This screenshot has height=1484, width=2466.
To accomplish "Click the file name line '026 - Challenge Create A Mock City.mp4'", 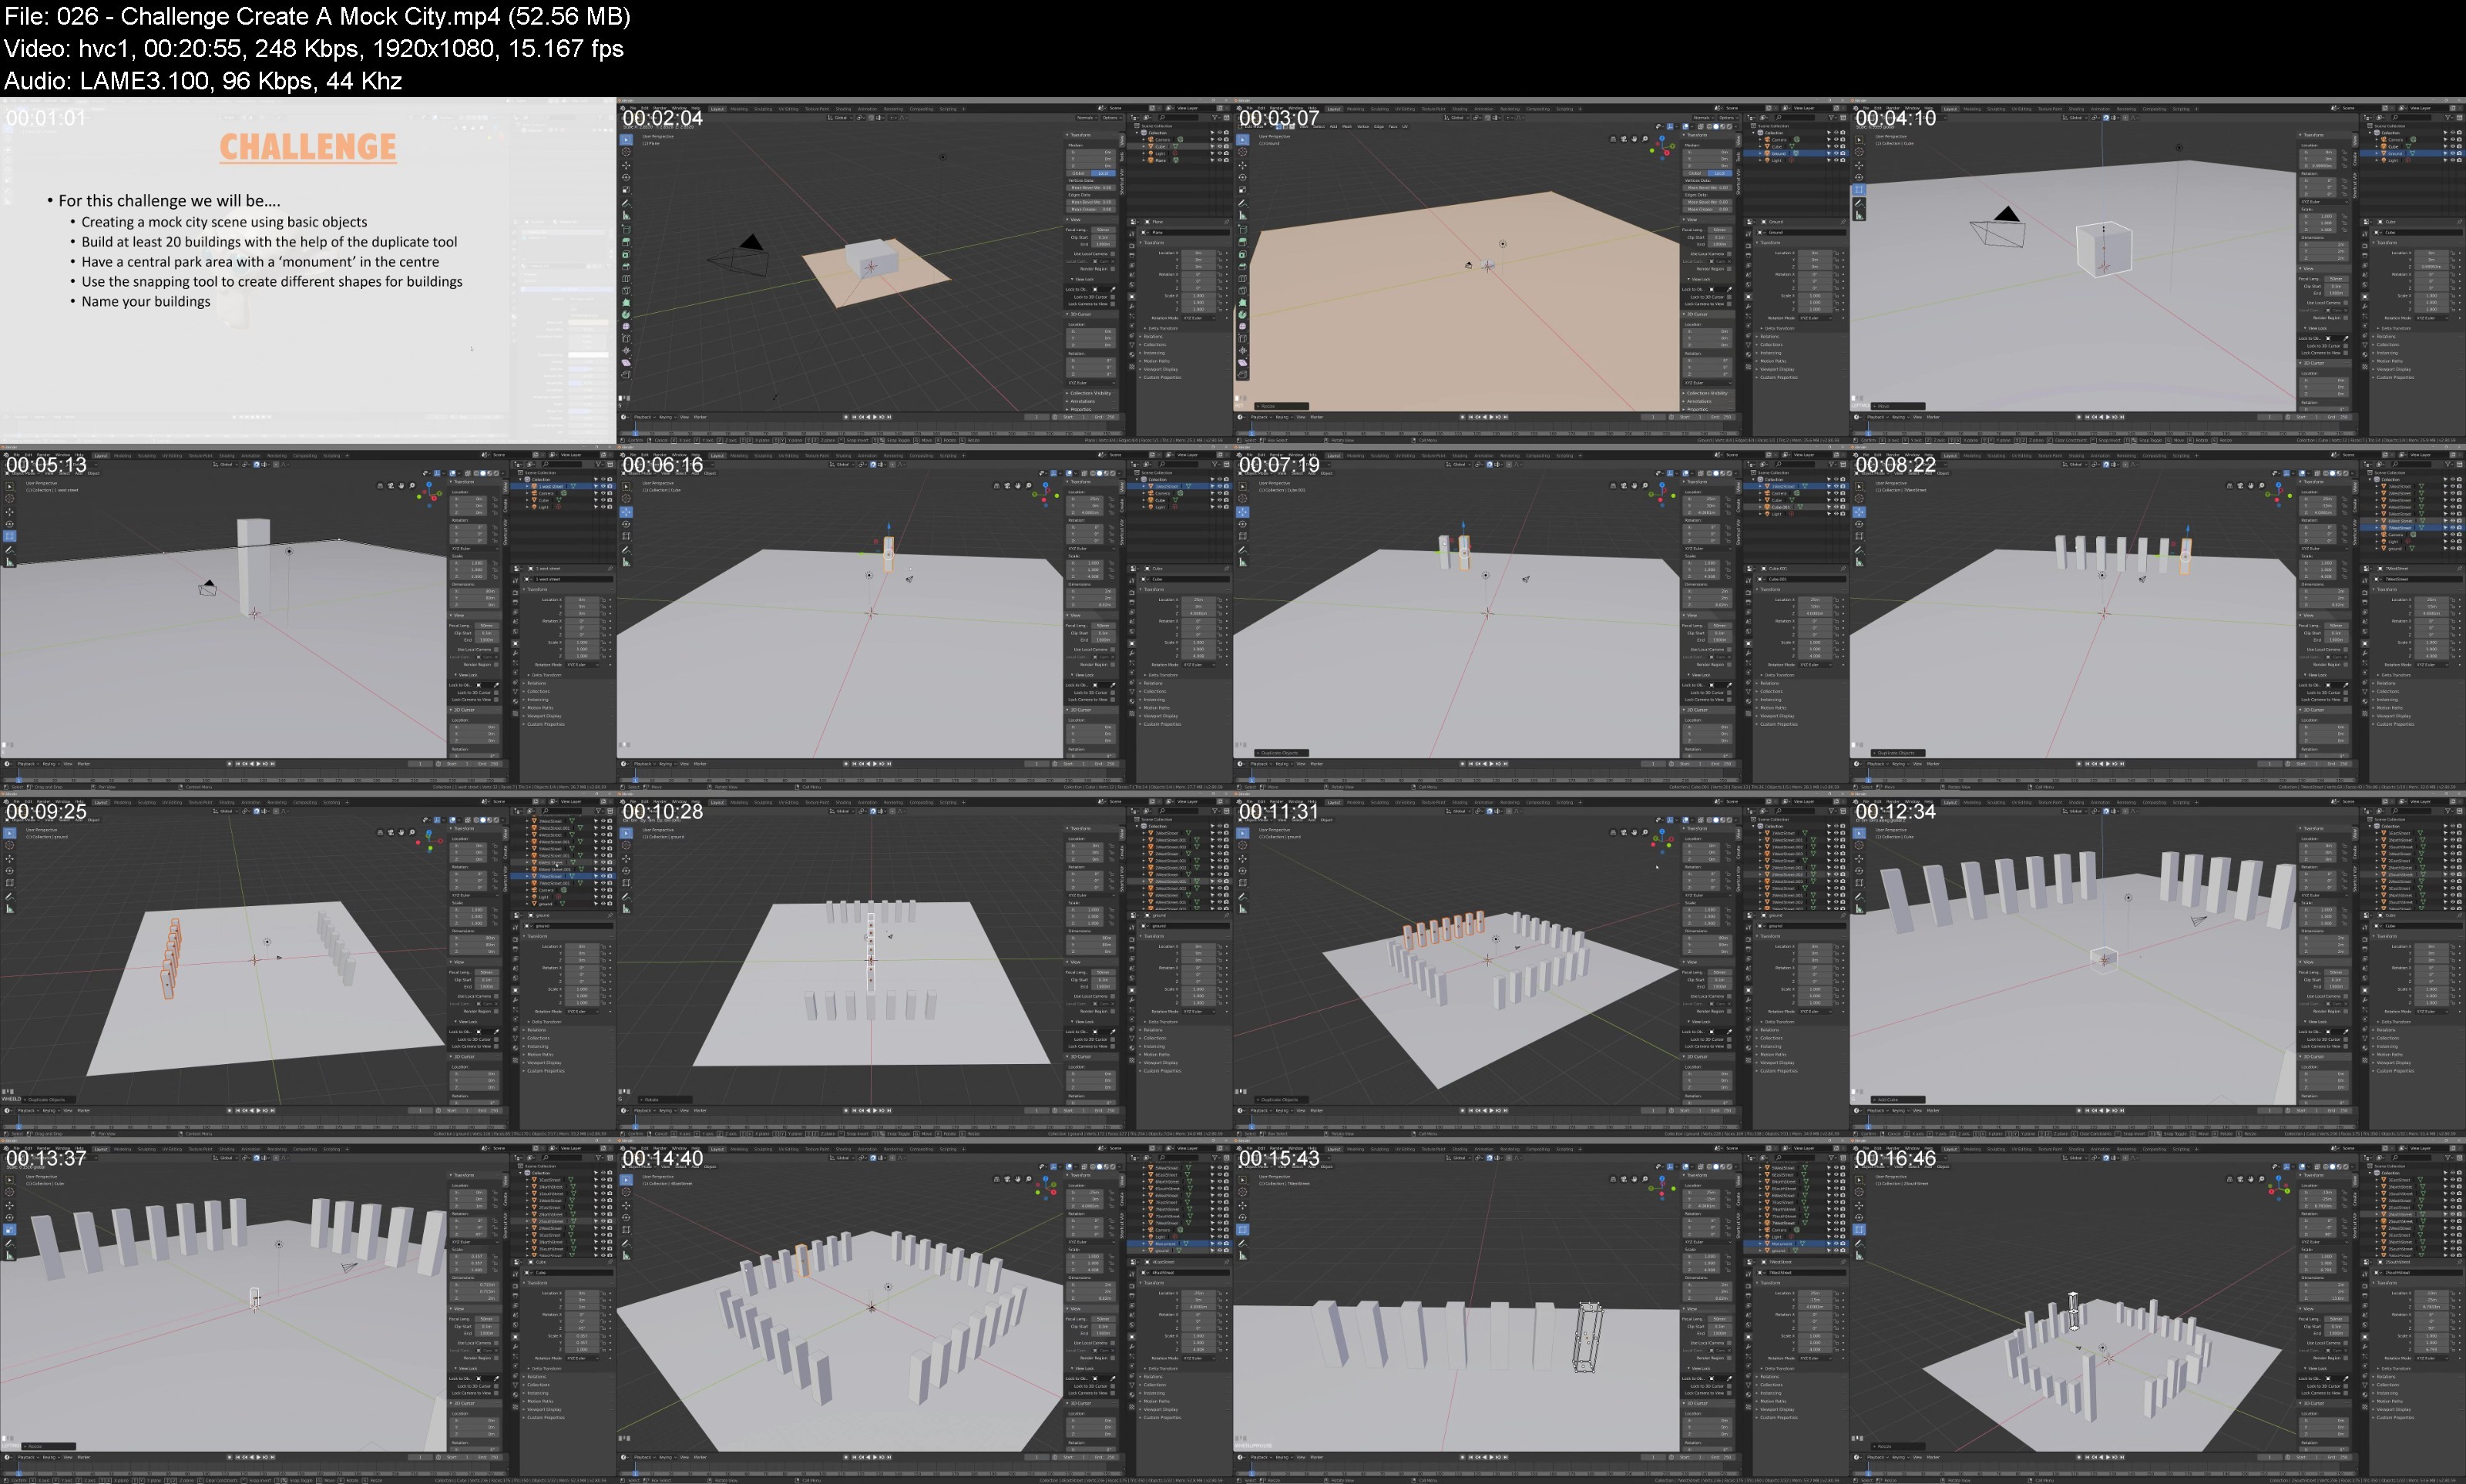I will [x=317, y=17].
